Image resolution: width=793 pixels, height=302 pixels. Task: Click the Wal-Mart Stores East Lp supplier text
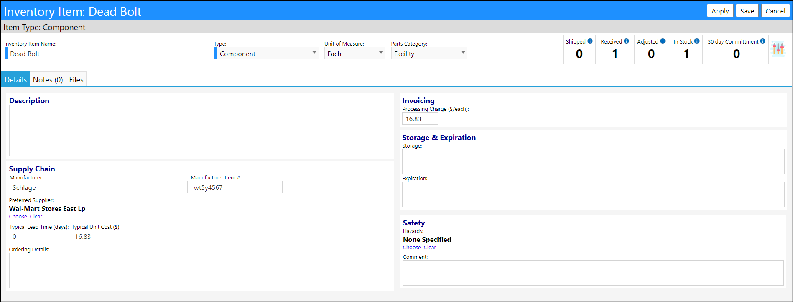[x=47, y=208]
